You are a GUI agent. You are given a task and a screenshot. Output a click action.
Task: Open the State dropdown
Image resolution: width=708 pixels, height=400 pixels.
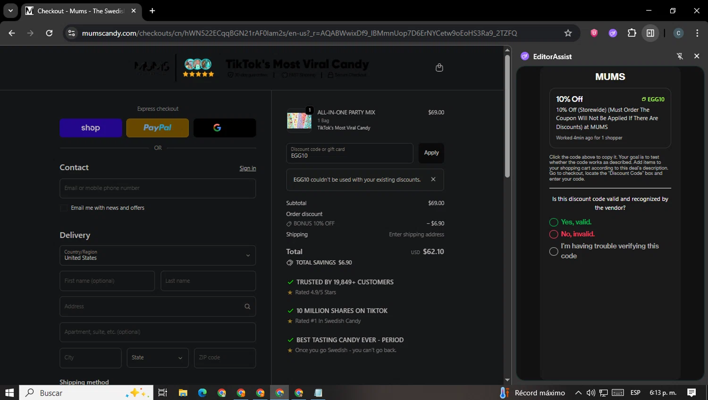tap(158, 358)
